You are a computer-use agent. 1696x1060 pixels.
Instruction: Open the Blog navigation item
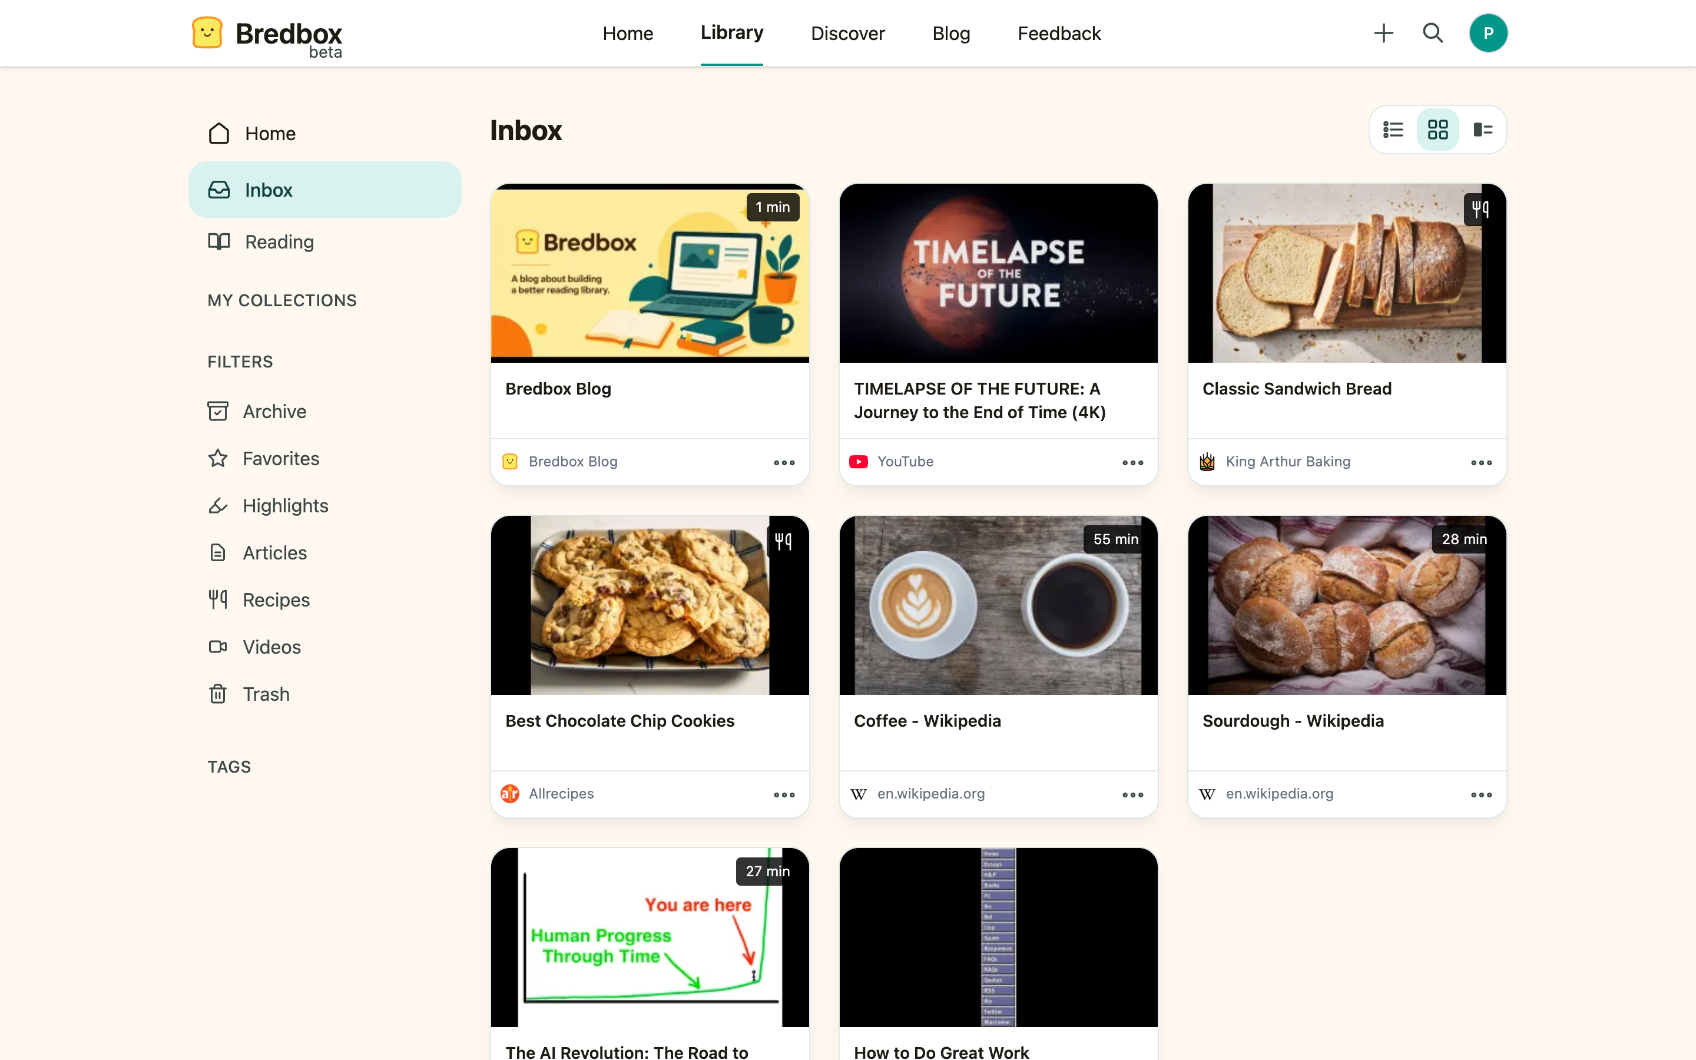tap(951, 33)
